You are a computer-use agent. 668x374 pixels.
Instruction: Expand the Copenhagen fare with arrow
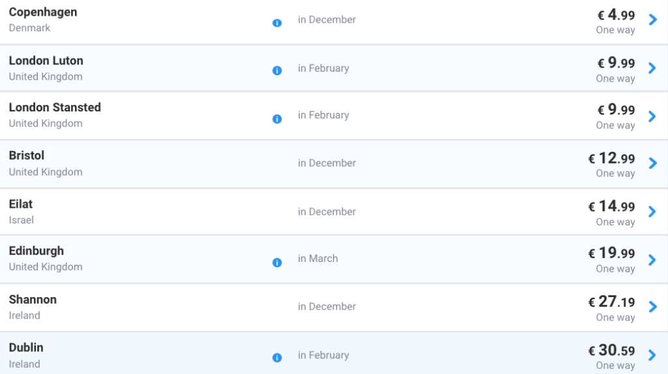coord(652,20)
